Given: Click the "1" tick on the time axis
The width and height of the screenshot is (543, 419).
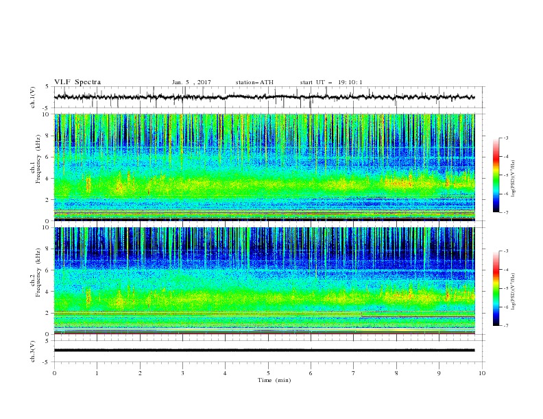Looking at the screenshot, I should click(x=97, y=373).
